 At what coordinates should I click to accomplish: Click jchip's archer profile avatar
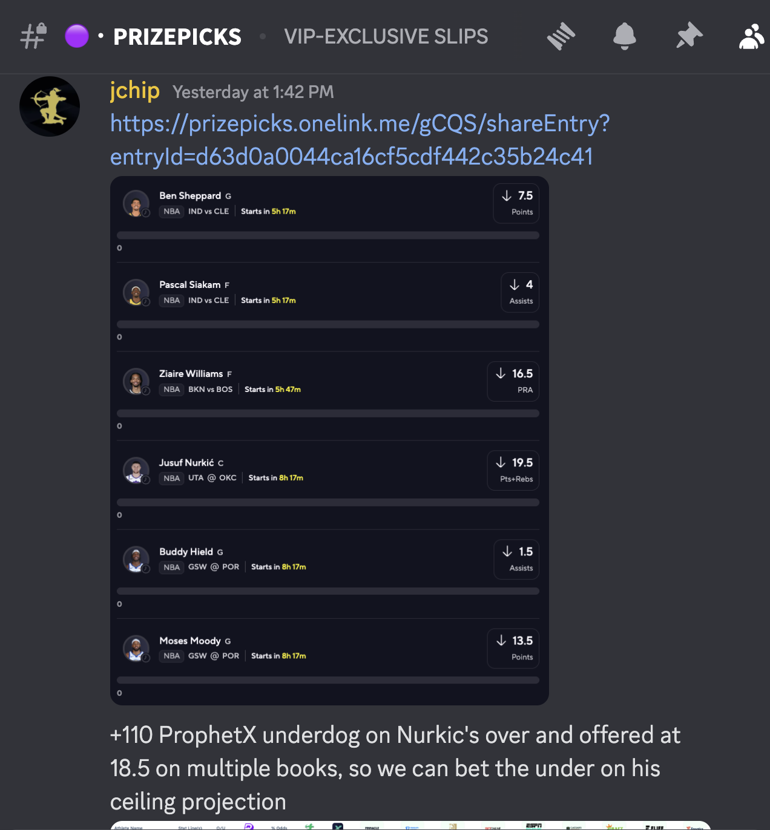50,106
